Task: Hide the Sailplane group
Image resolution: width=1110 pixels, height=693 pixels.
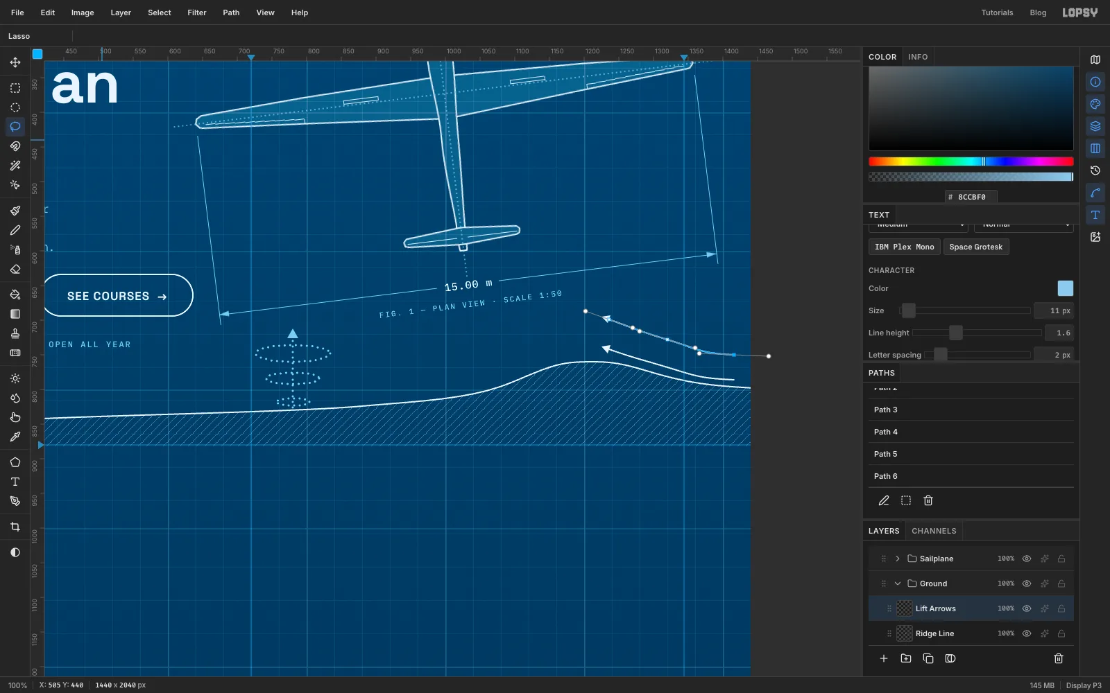Action: pos(1027,559)
